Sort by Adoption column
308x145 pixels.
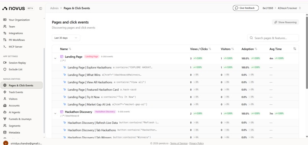(x=249, y=49)
